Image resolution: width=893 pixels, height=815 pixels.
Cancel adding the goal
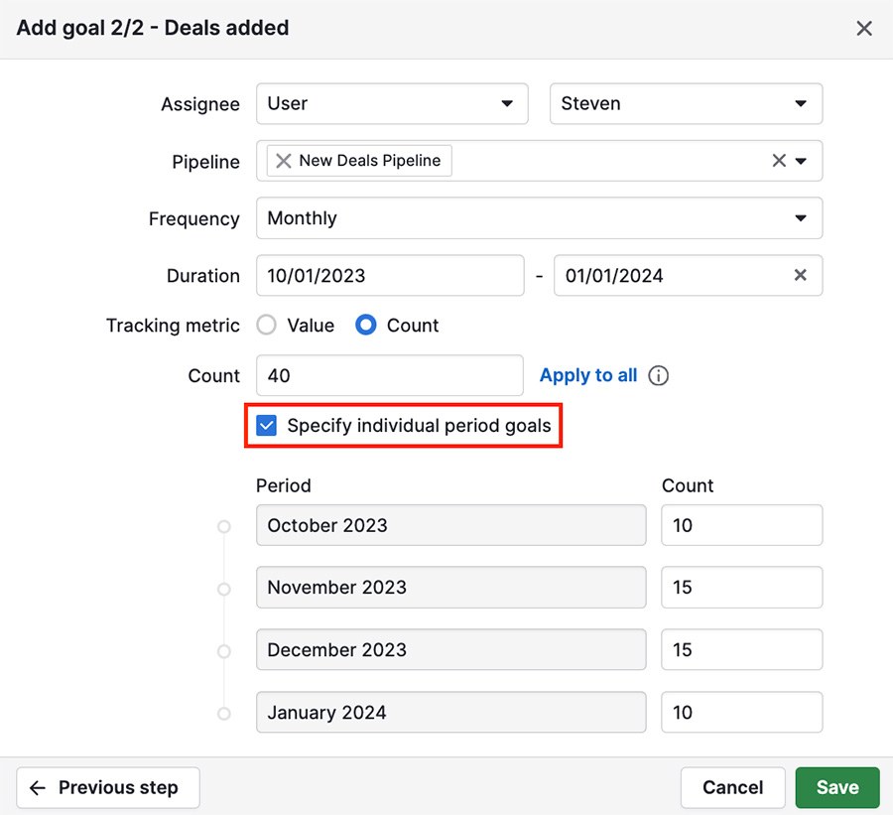pos(732,787)
